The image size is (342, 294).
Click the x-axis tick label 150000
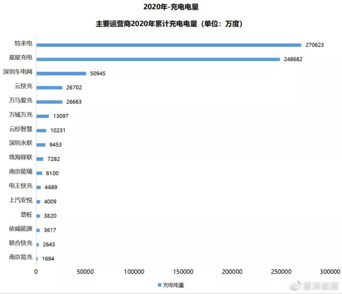(x=183, y=272)
